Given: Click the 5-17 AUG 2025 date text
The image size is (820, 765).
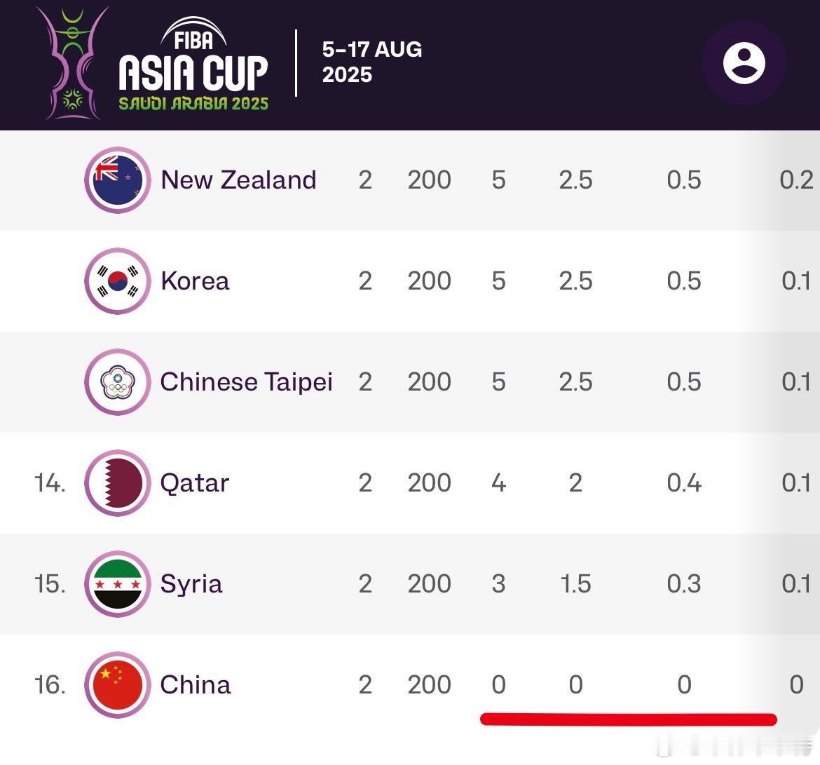Looking at the screenshot, I should (372, 62).
